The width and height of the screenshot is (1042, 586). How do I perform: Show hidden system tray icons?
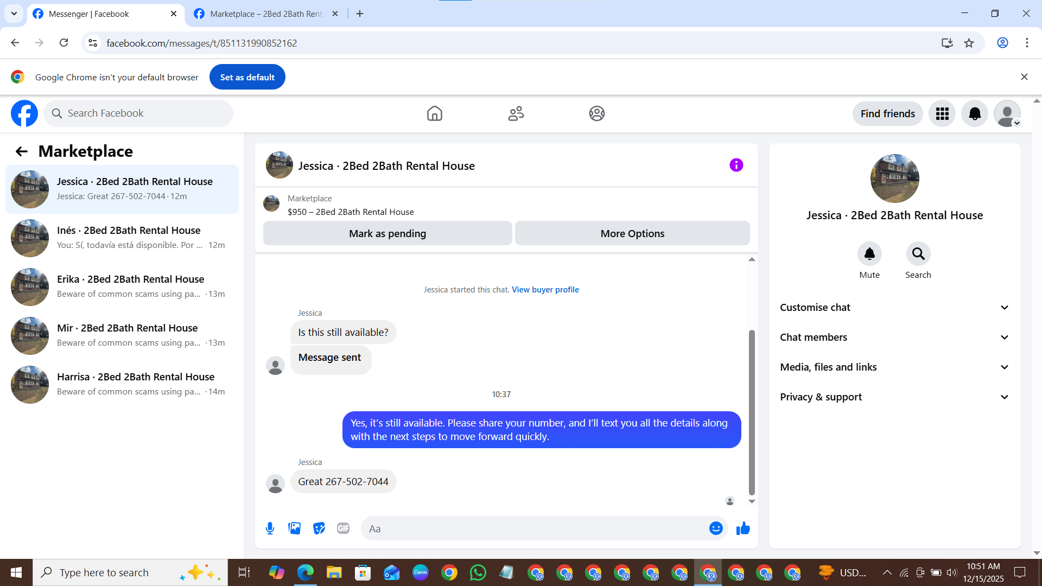coord(887,572)
